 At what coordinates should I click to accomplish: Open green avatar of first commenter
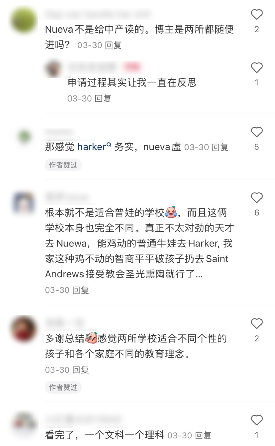tap(24, 21)
